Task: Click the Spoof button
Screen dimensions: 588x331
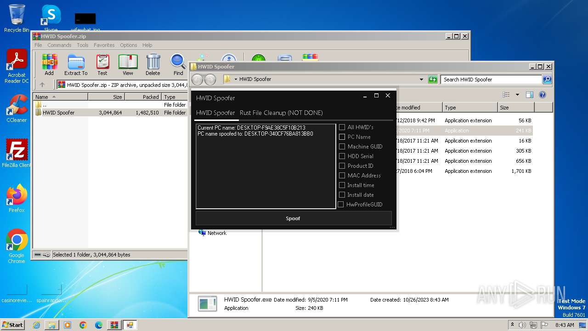Action: (294, 218)
